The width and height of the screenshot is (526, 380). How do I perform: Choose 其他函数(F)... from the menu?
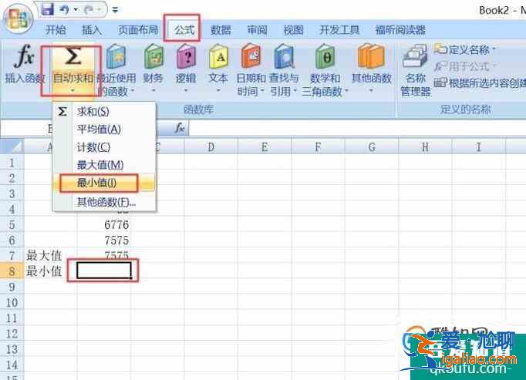pyautogui.click(x=104, y=202)
